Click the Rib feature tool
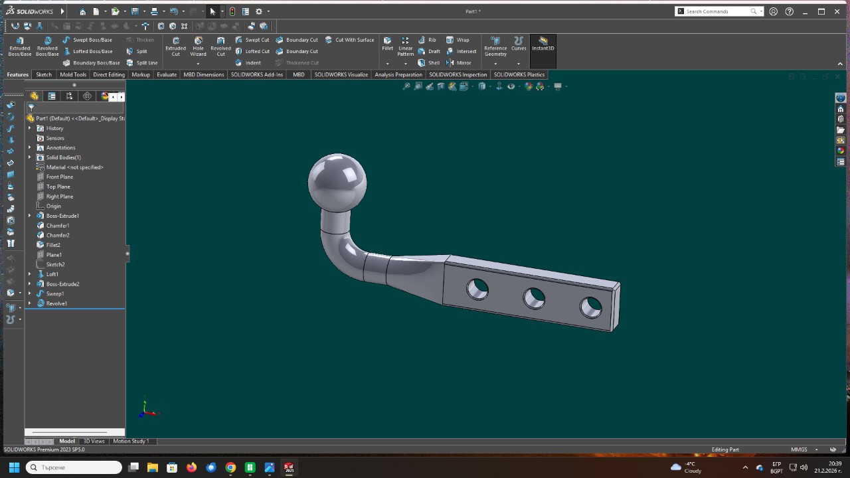The width and height of the screenshot is (850, 478). coord(427,40)
